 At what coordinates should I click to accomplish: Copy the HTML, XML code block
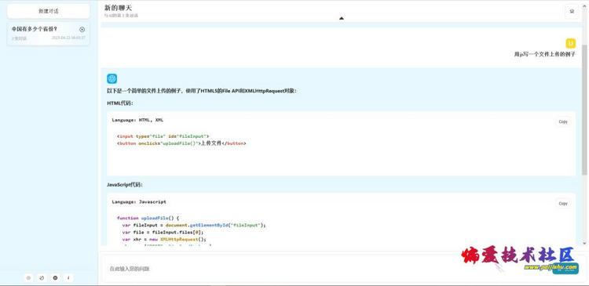click(563, 121)
